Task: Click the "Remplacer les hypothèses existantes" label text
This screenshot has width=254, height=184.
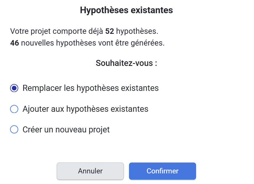Action: [91, 88]
